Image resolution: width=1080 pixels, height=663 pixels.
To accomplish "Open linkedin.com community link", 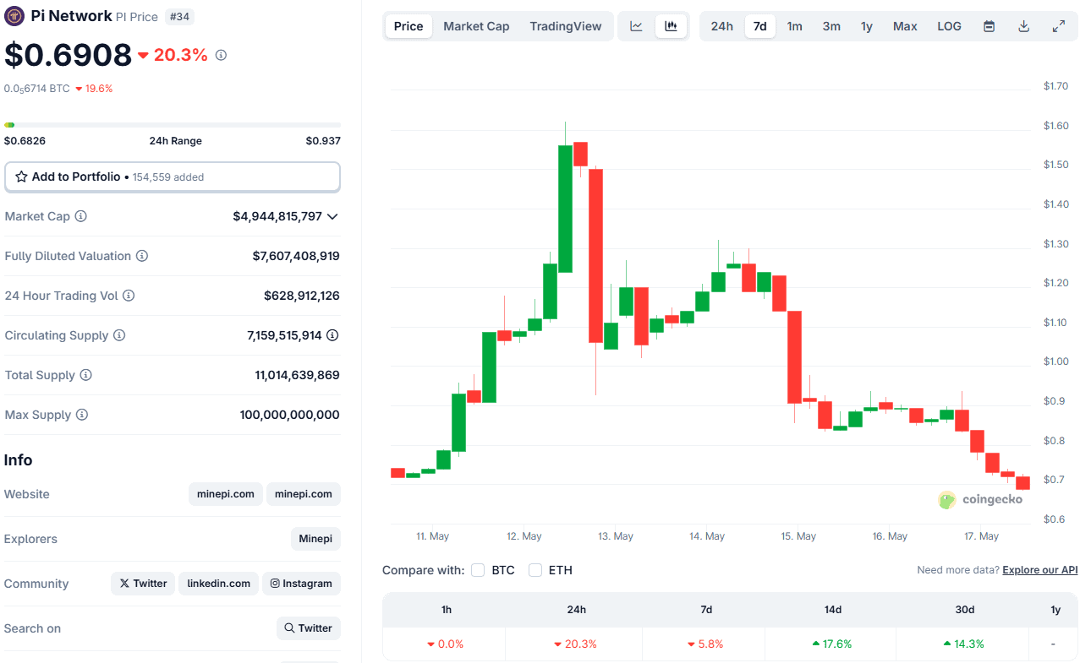I will 218,584.
